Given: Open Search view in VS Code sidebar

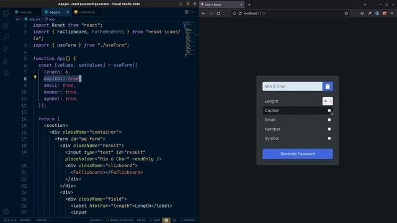Looking at the screenshot, I should 6,37.
